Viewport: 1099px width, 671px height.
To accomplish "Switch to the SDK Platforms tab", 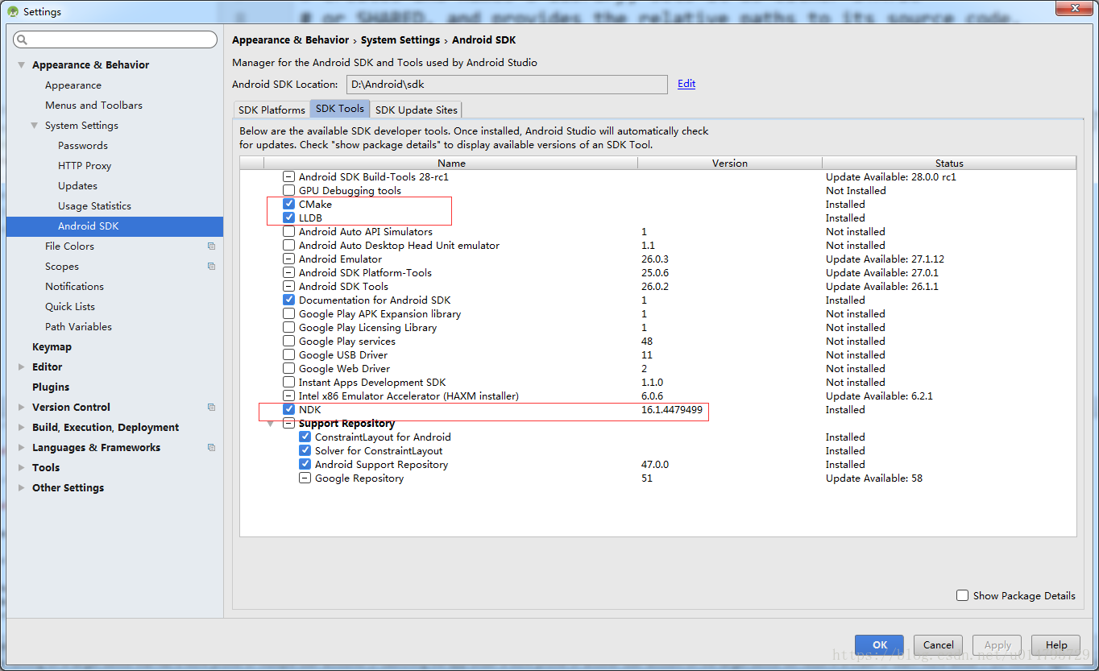I will click(272, 110).
